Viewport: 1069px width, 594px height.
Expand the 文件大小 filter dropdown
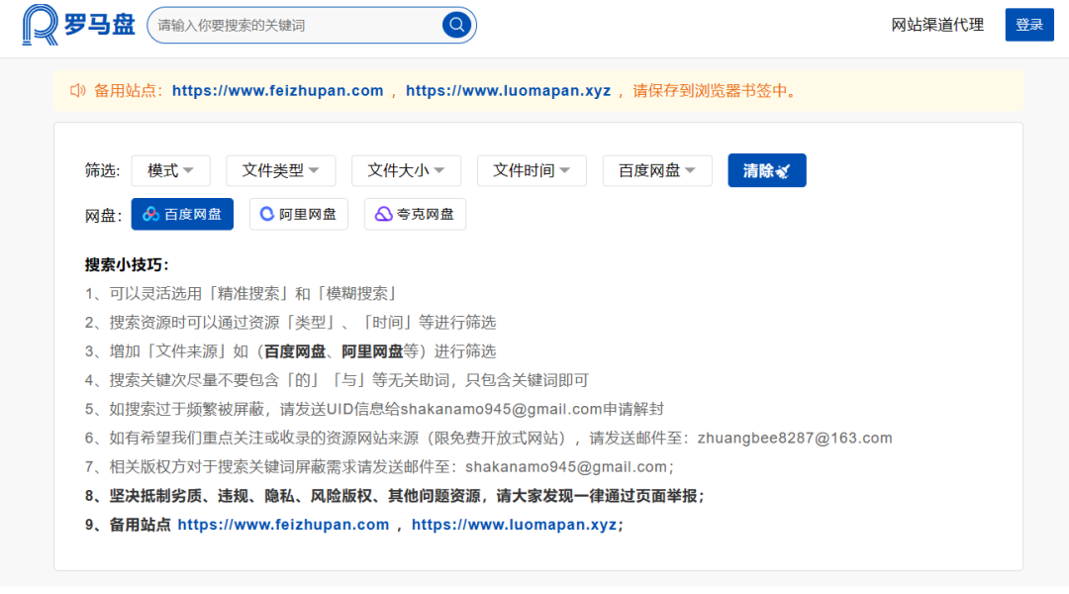click(406, 170)
